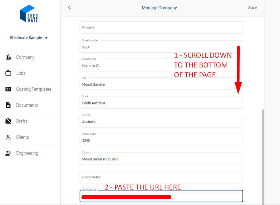Go back using the left chevron
Screen dimensions: 280x205
69,8
